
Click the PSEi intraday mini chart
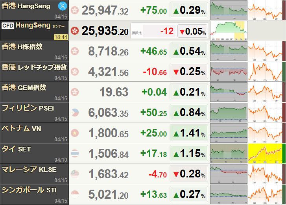click(229, 113)
